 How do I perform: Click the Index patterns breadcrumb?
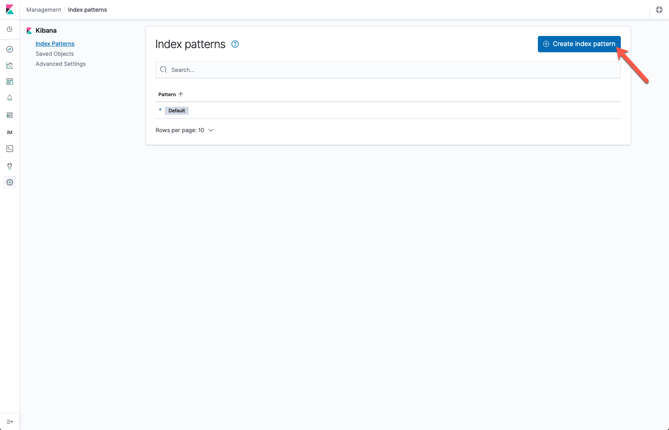(x=87, y=10)
